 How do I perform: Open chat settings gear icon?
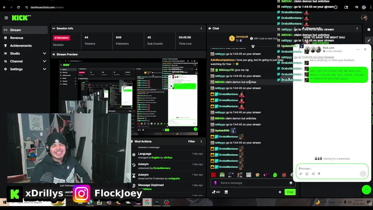click(280, 192)
